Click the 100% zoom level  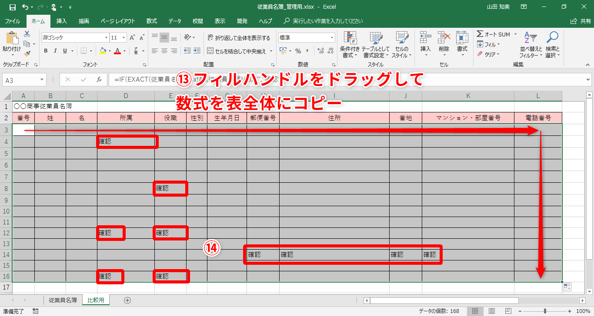tap(583, 311)
